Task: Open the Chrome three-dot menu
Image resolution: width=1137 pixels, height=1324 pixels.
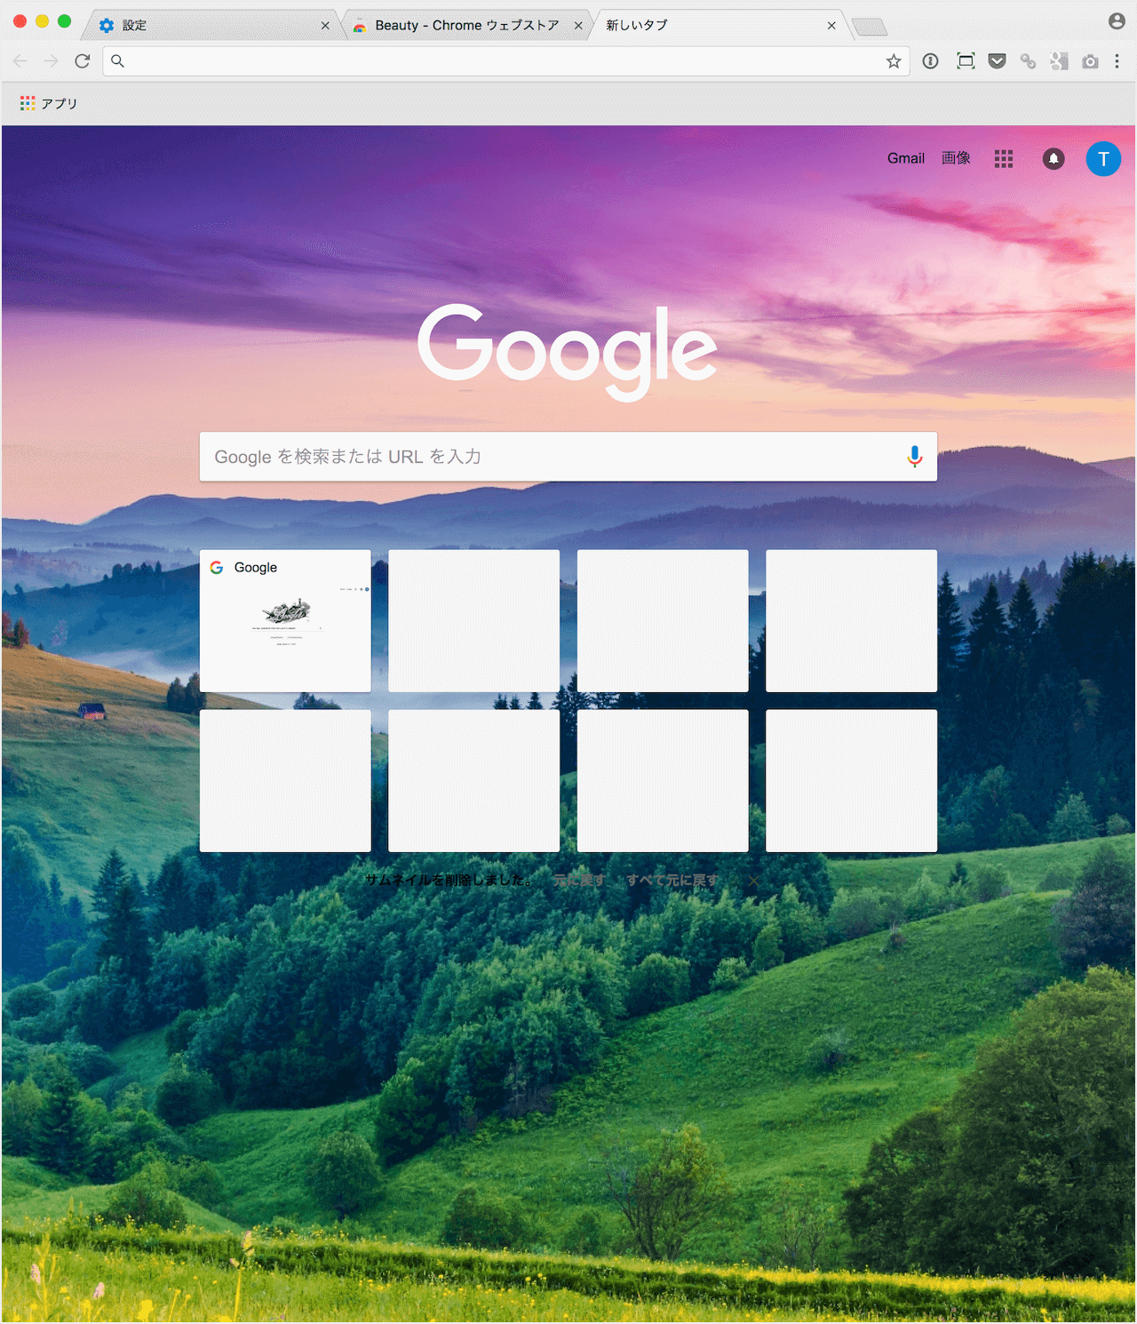Action: (x=1117, y=60)
